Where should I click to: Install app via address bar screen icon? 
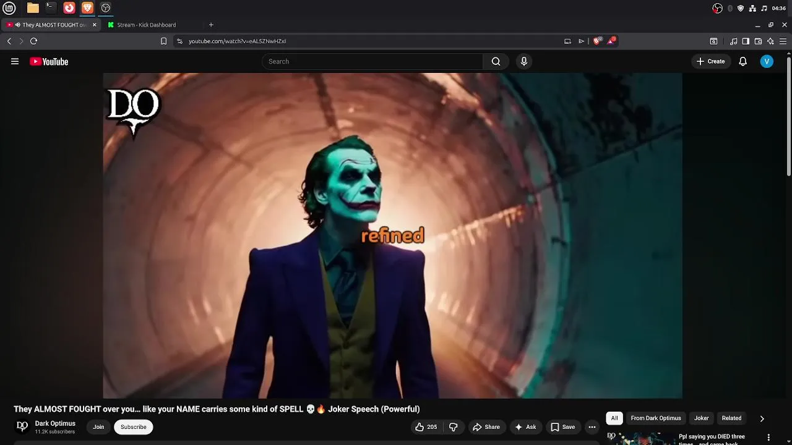567,41
